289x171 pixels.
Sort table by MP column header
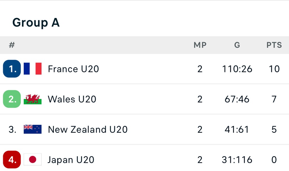[x=200, y=45]
